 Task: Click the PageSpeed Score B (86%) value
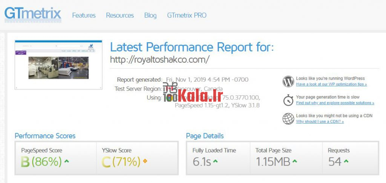[x=41, y=162]
